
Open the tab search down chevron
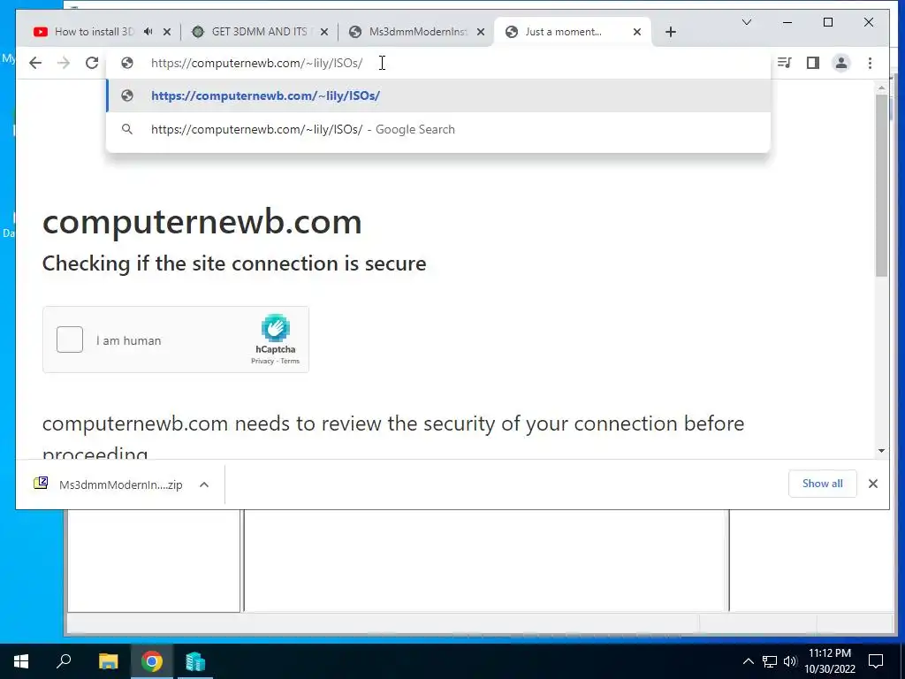click(746, 22)
